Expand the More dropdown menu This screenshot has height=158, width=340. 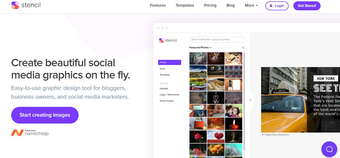251,5
